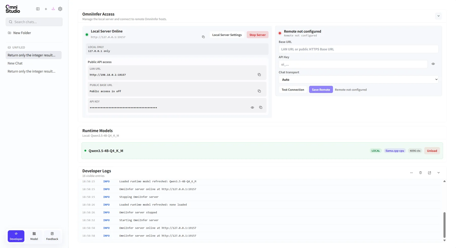The image size is (456, 248).
Task: Click the '127.0.0.1 only' text
Action: [x=99, y=51]
